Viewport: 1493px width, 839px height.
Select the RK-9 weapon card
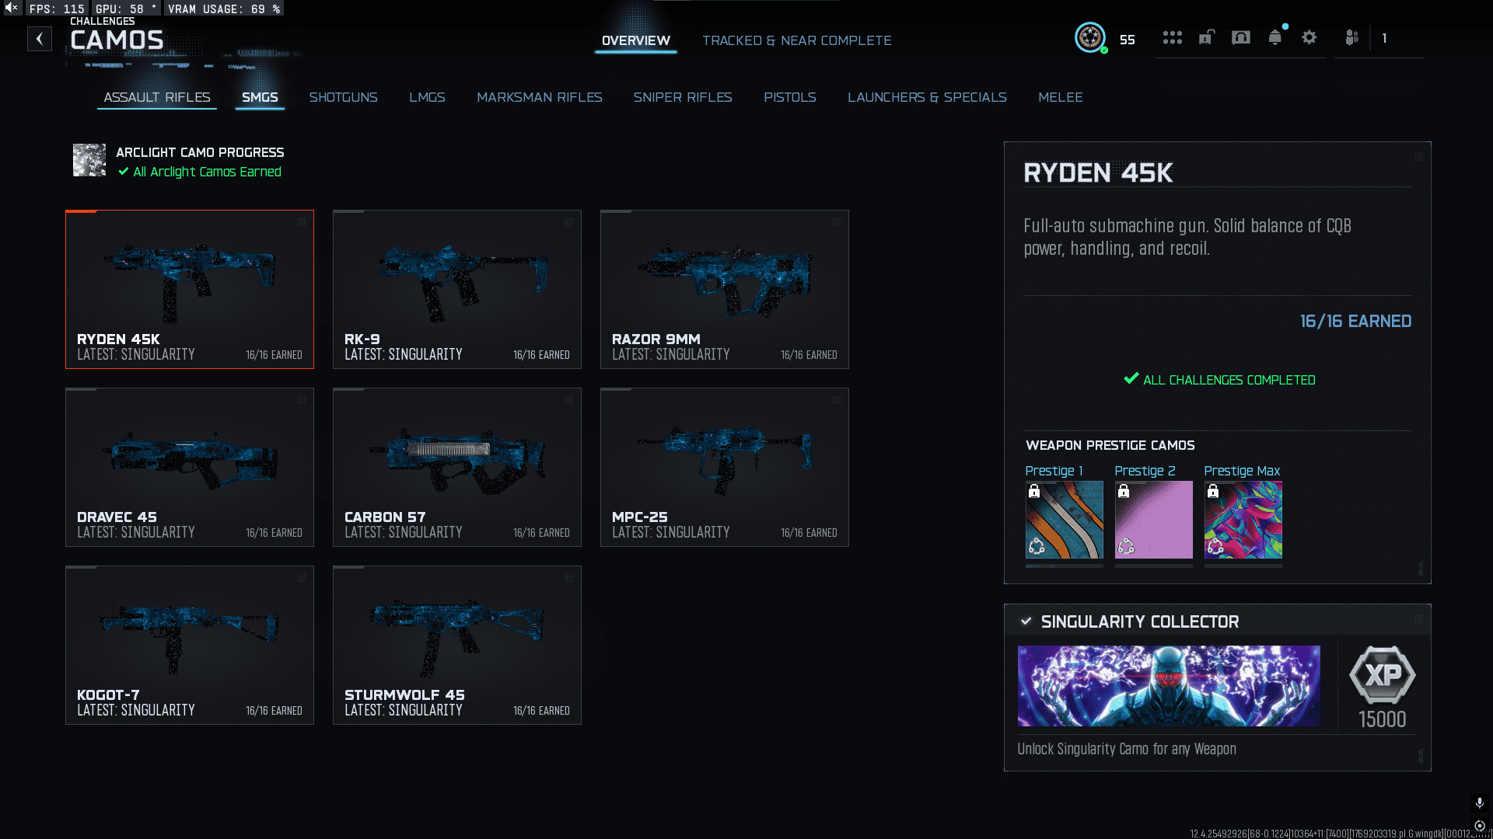pyautogui.click(x=456, y=289)
